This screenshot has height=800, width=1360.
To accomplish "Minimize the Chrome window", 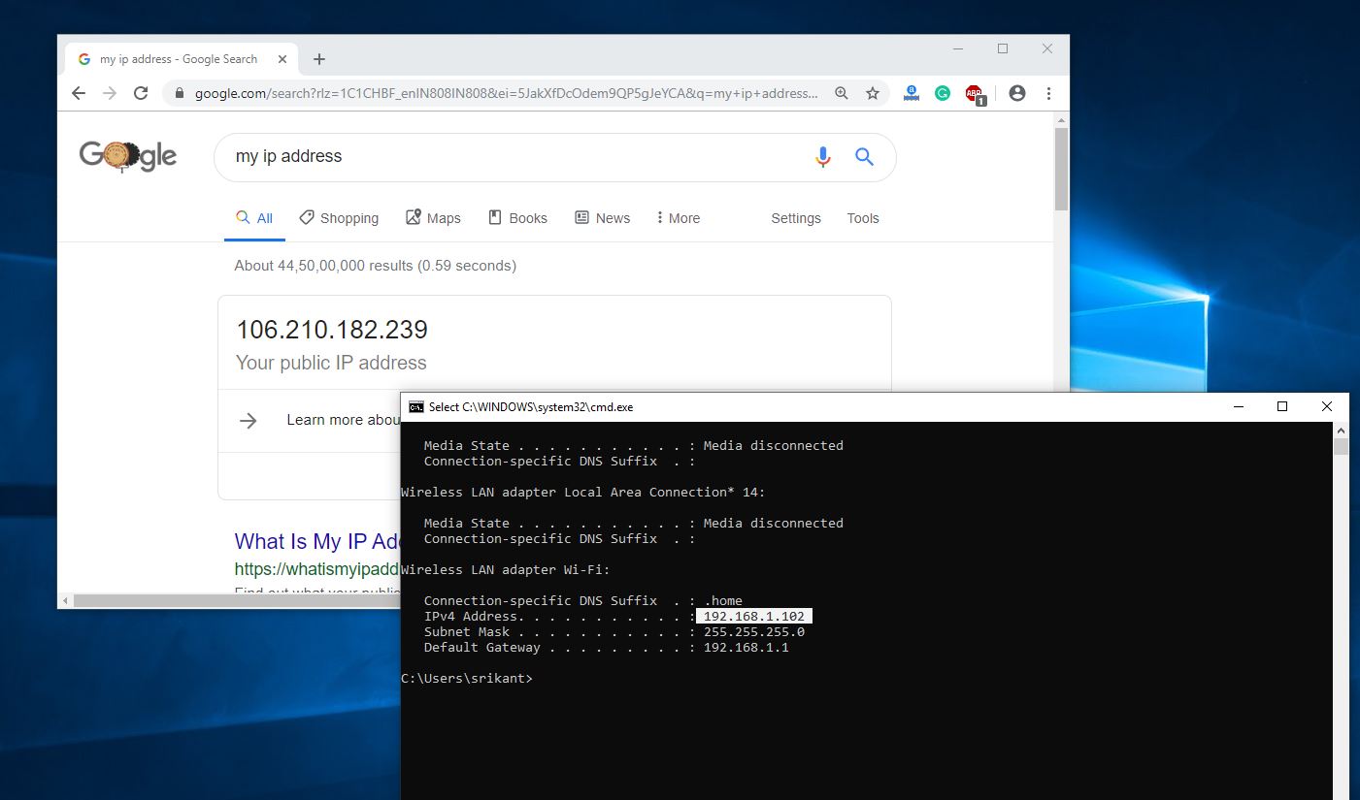I will pyautogui.click(x=958, y=48).
